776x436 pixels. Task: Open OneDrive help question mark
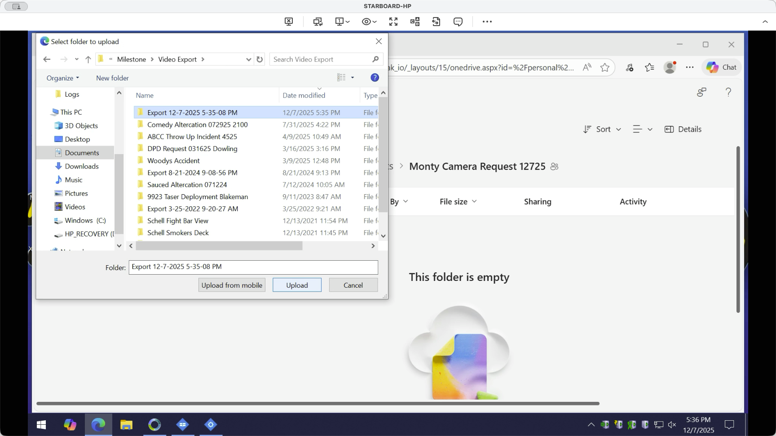click(x=728, y=92)
